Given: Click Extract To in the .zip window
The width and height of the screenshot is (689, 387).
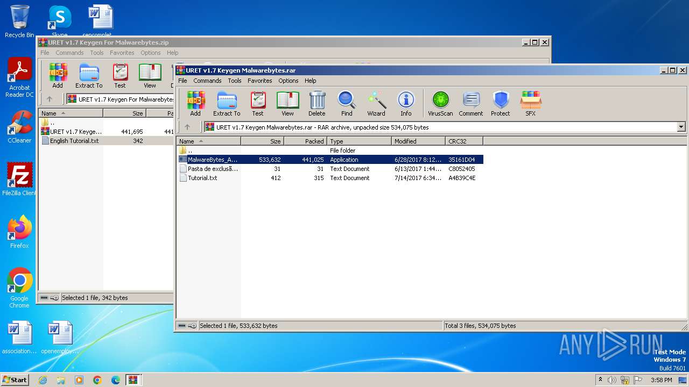Looking at the screenshot, I should 89,76.
